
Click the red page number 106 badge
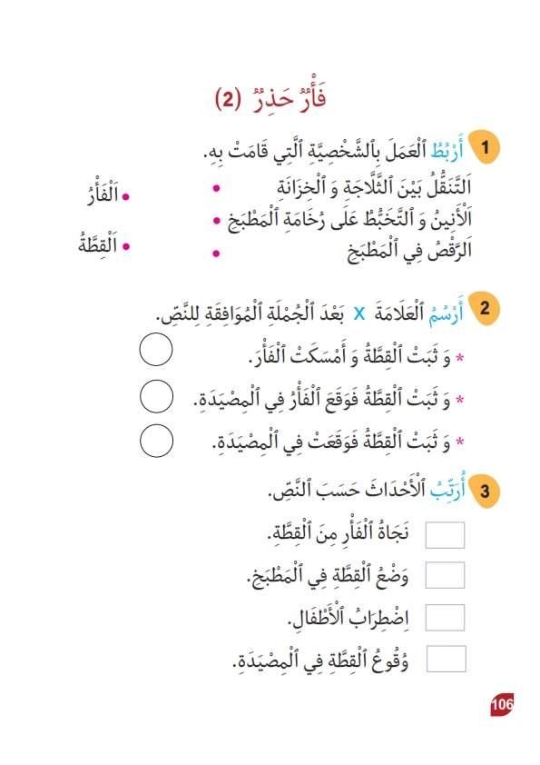click(502, 704)
